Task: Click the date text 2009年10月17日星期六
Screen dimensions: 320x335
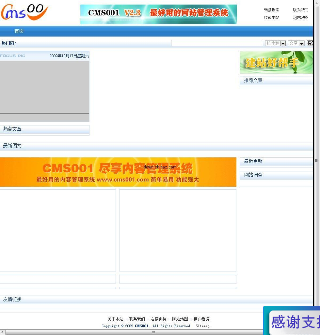Action: 69,56
